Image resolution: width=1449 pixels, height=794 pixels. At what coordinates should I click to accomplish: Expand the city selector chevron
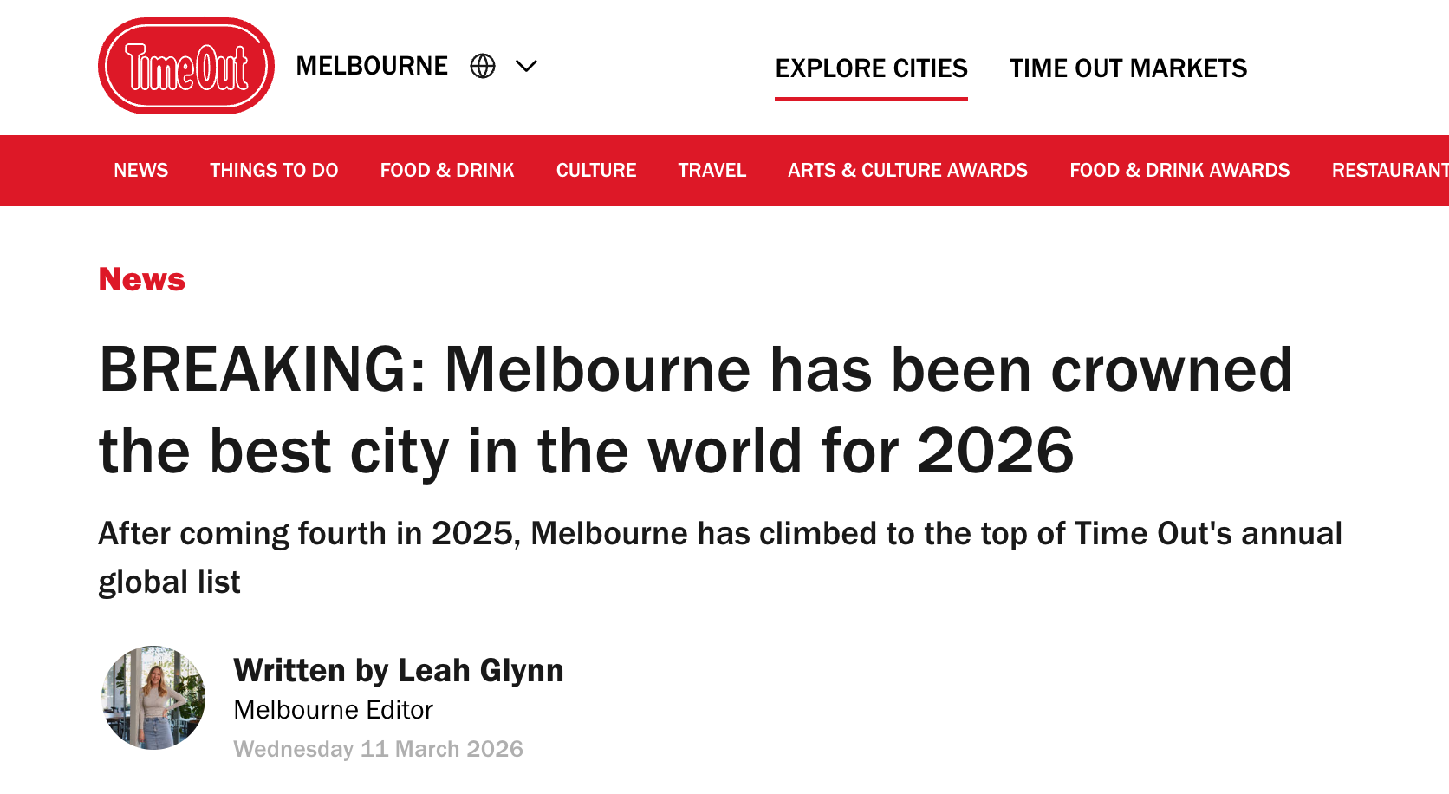point(526,66)
